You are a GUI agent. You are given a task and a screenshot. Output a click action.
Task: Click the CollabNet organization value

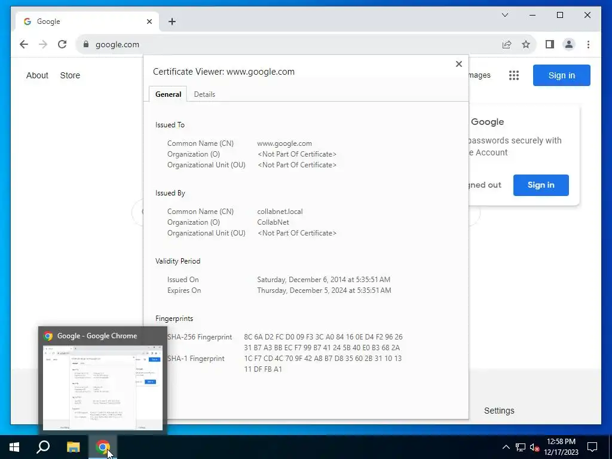273,222
